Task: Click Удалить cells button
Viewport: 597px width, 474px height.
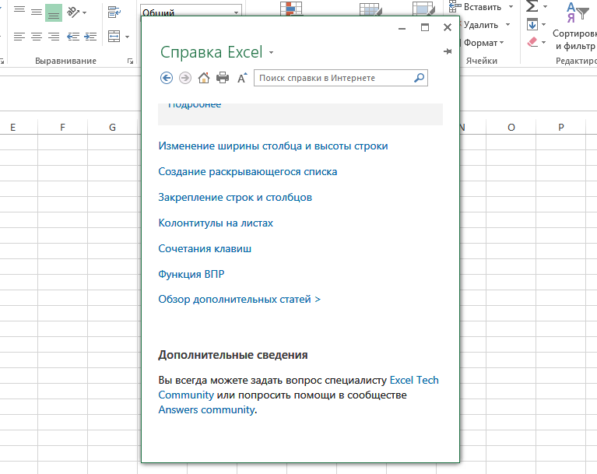Action: pos(479,25)
